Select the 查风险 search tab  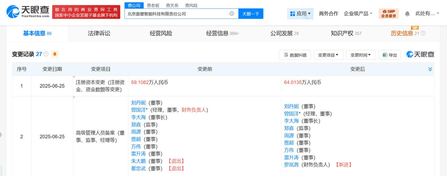[191, 5]
